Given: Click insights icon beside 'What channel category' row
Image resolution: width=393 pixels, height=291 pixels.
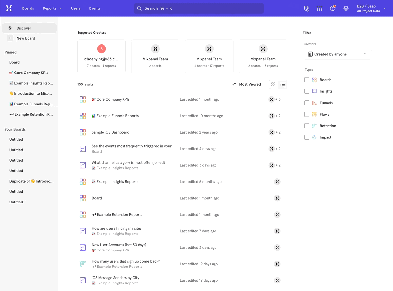Looking at the screenshot, I should [83, 165].
